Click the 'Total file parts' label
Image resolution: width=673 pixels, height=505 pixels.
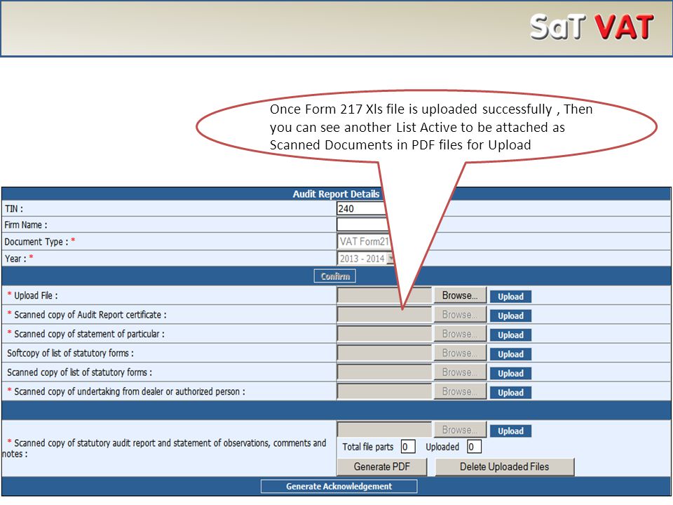coord(368,447)
